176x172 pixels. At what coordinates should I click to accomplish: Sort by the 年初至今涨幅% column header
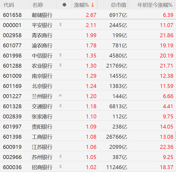tap(155, 5)
